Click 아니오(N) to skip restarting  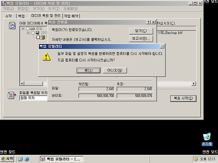[115, 70]
